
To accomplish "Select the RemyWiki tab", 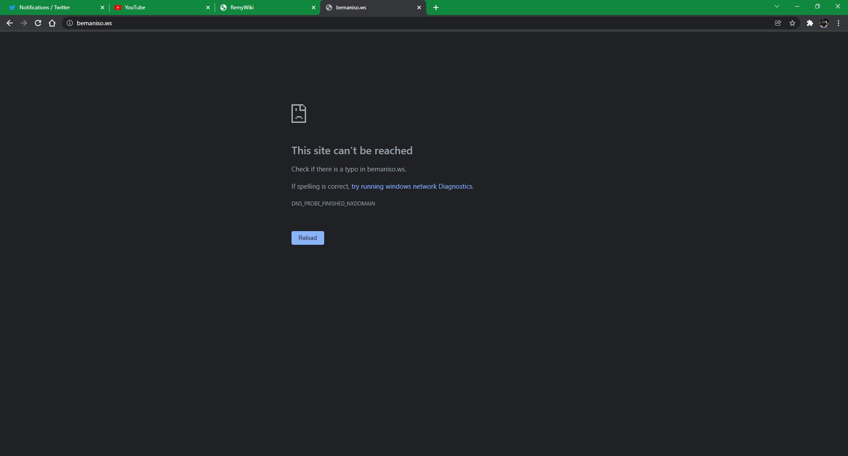I will pyautogui.click(x=261, y=8).
